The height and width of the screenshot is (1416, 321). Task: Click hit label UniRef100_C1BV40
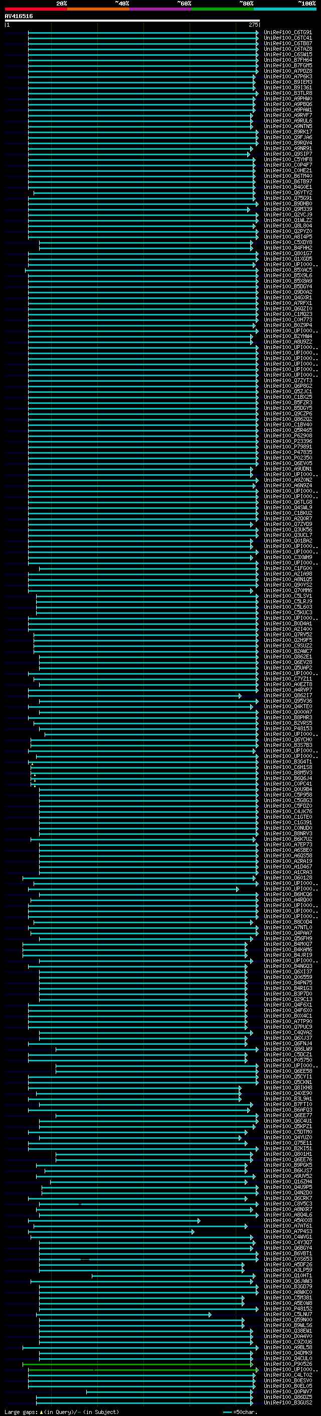287,425
